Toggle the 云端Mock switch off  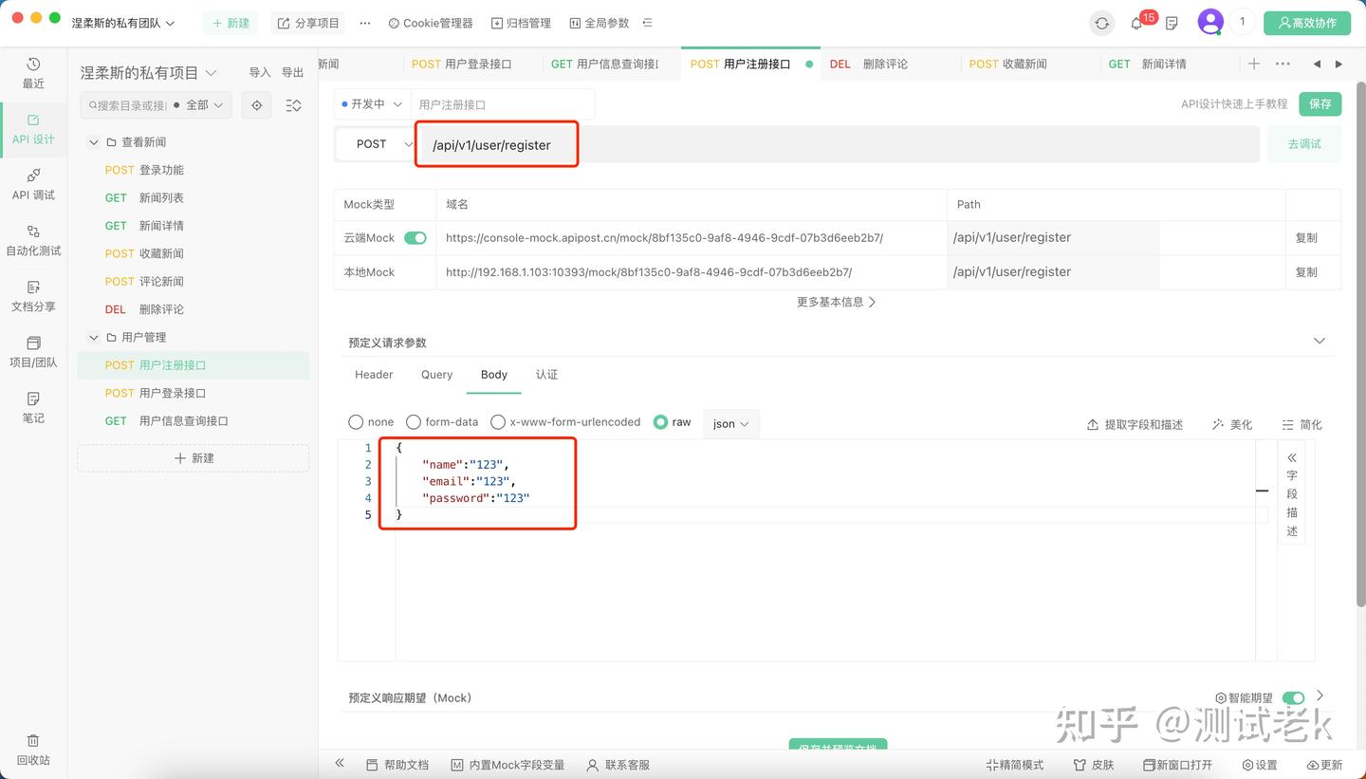[x=415, y=237]
